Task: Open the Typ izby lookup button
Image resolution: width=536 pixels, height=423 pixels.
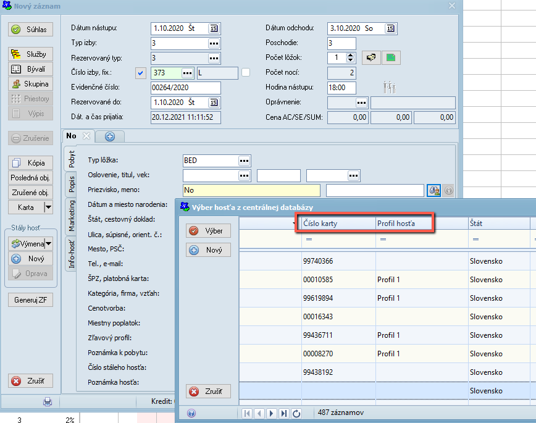Action: (x=214, y=43)
